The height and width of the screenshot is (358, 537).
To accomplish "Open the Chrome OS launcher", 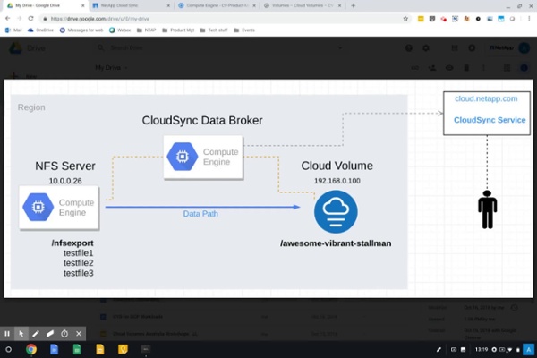I will [x=9, y=349].
